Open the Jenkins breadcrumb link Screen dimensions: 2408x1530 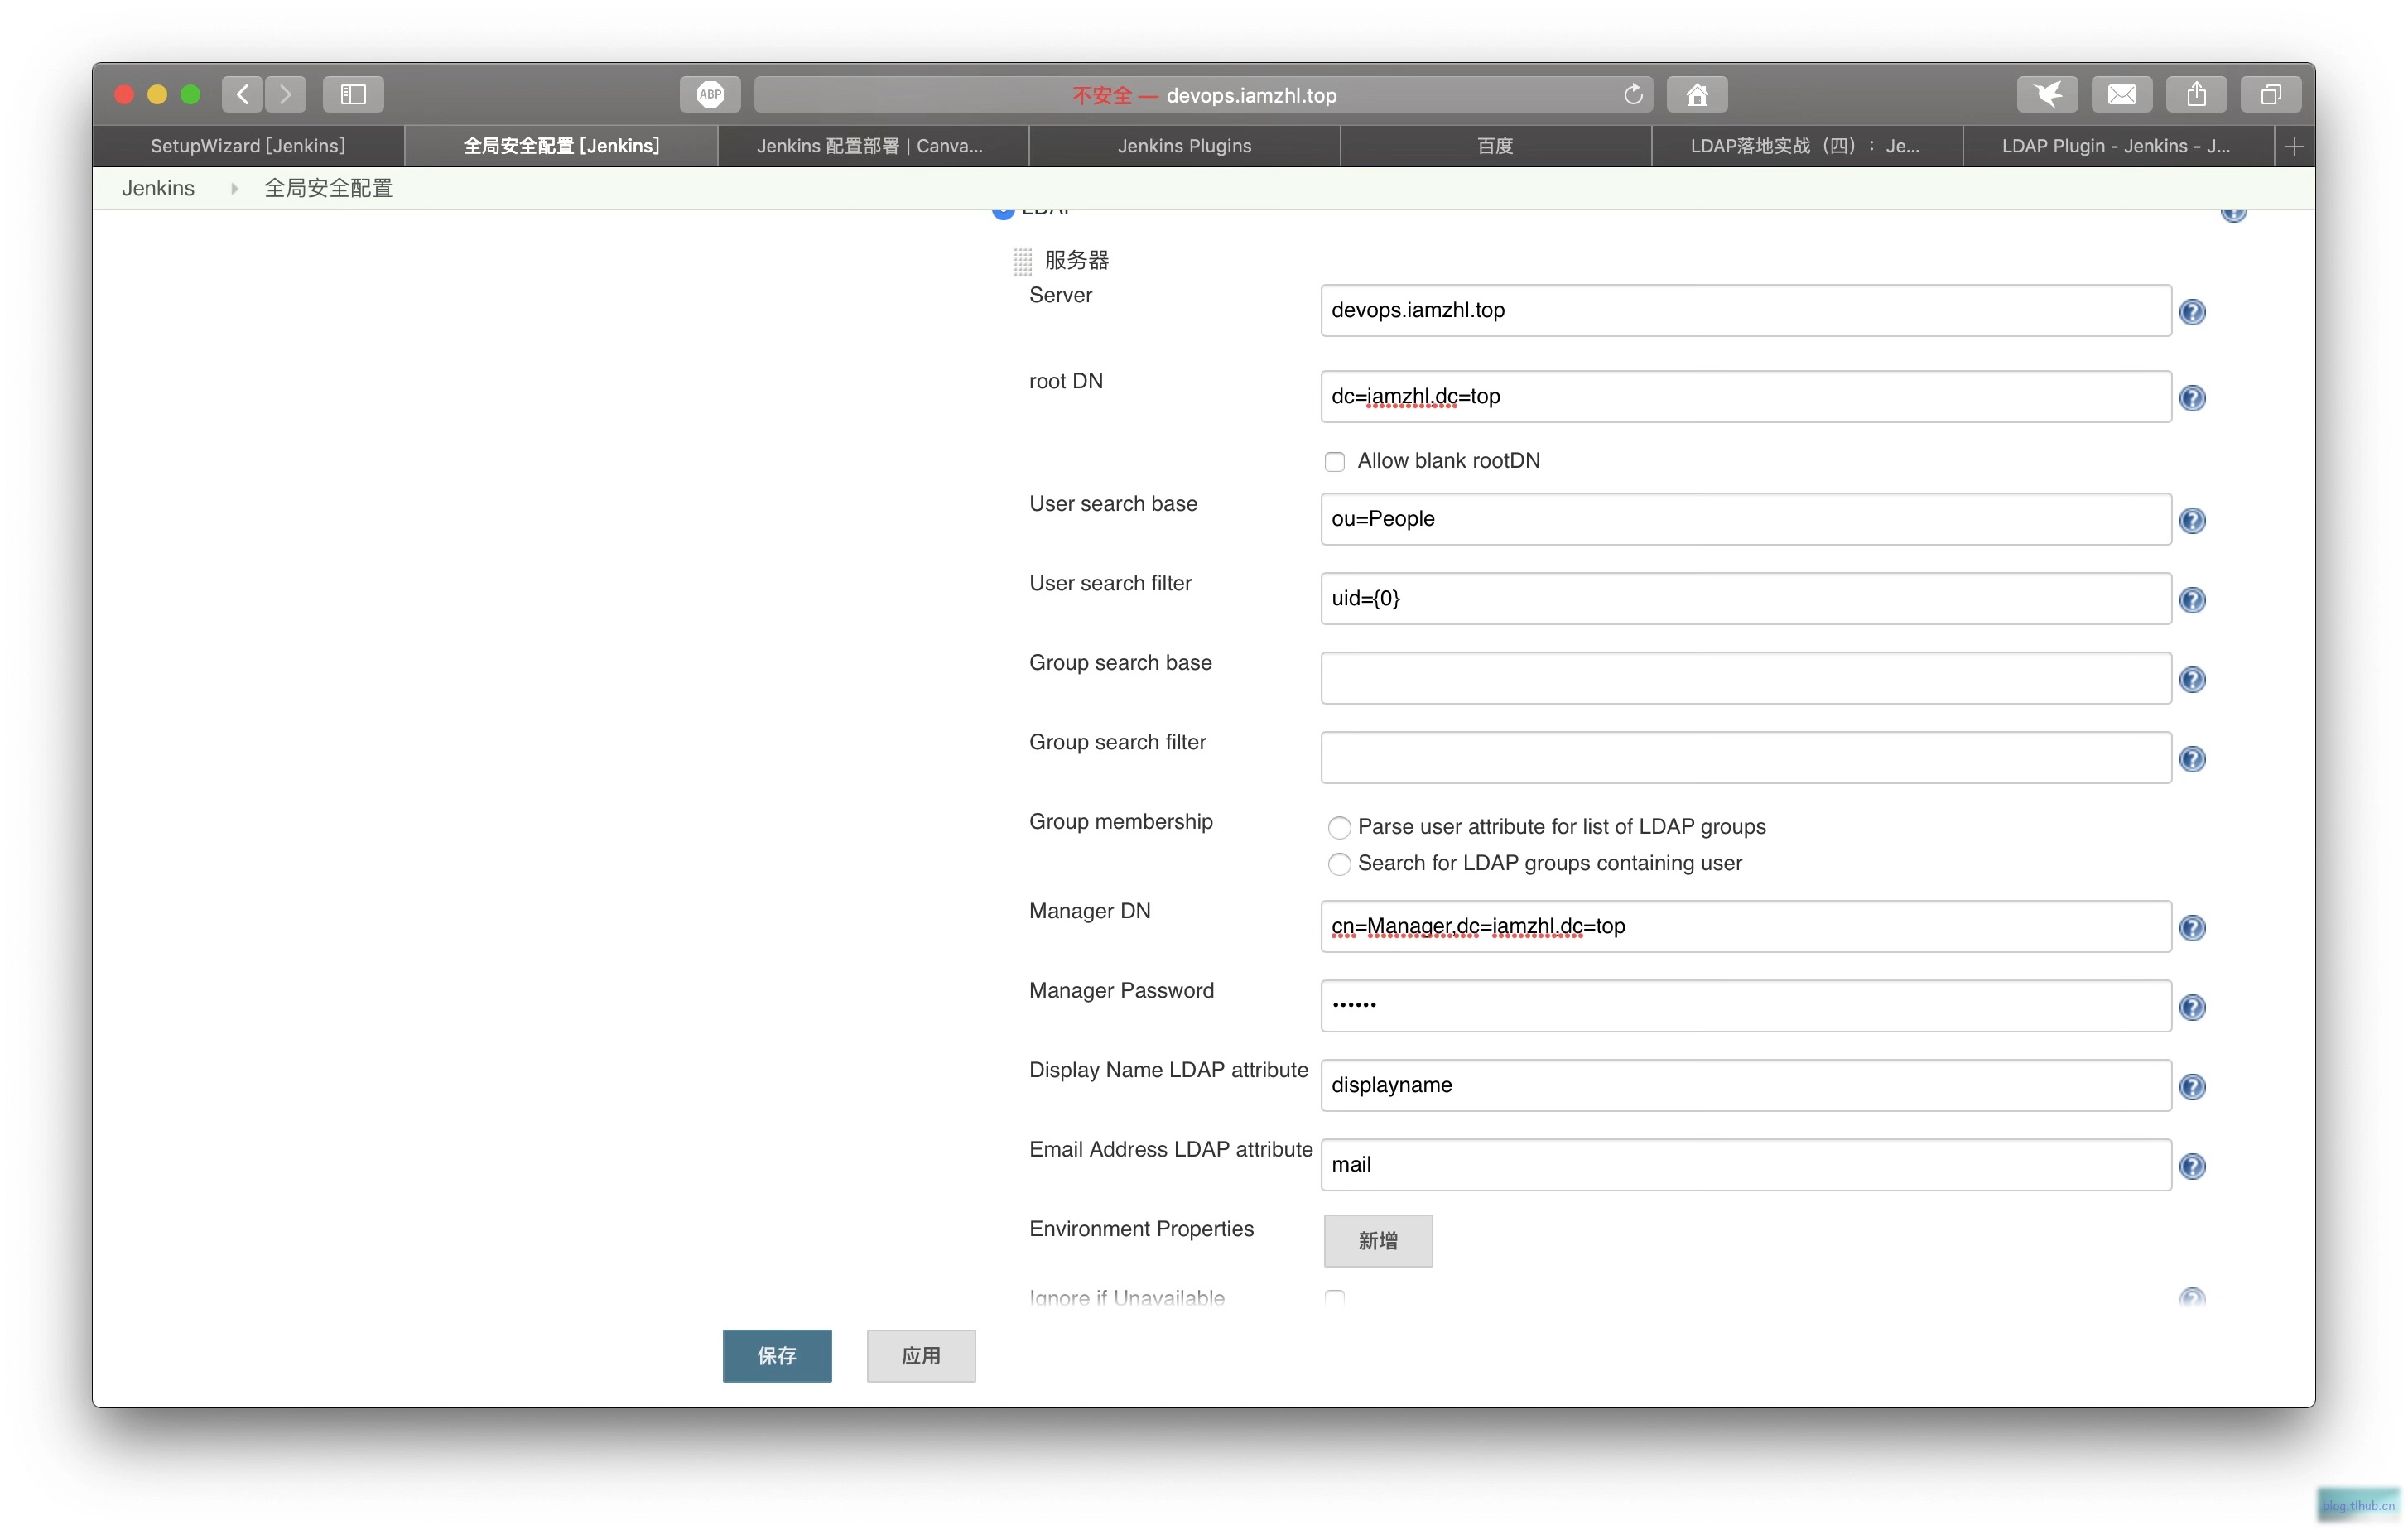click(158, 188)
